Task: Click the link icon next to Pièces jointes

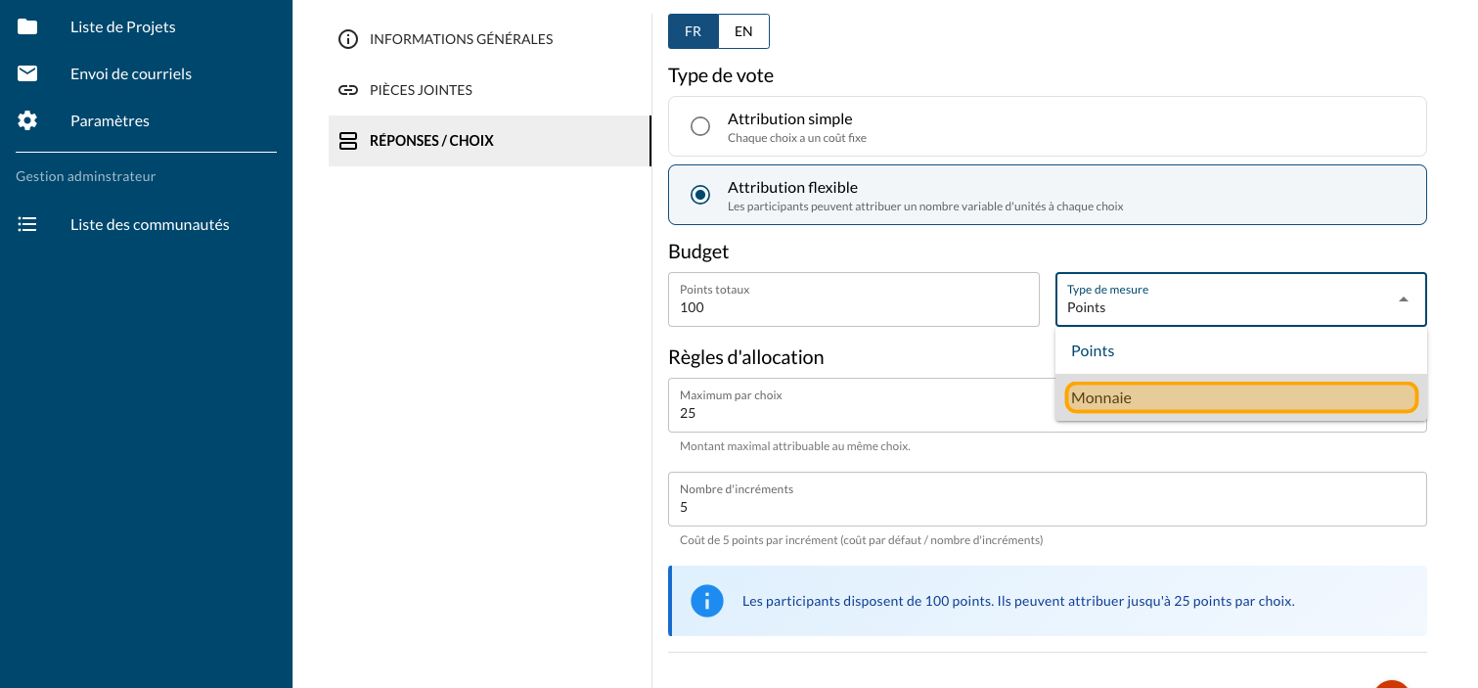Action: coord(347,90)
